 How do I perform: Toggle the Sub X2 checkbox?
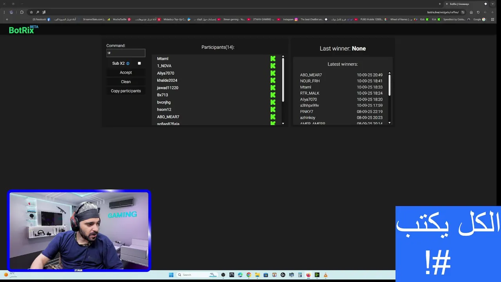(x=139, y=63)
